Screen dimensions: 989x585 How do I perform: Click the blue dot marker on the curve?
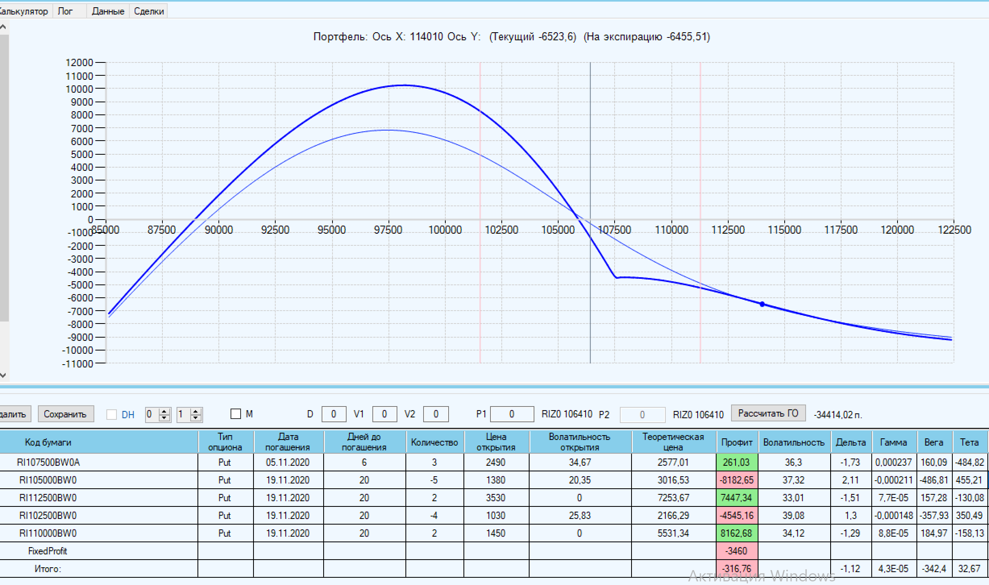coord(762,304)
